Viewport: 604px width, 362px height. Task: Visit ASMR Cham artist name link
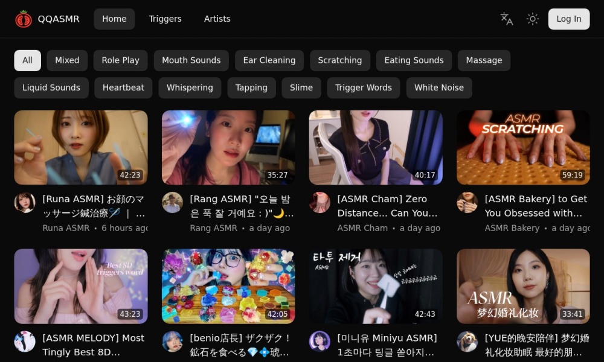coord(362,228)
